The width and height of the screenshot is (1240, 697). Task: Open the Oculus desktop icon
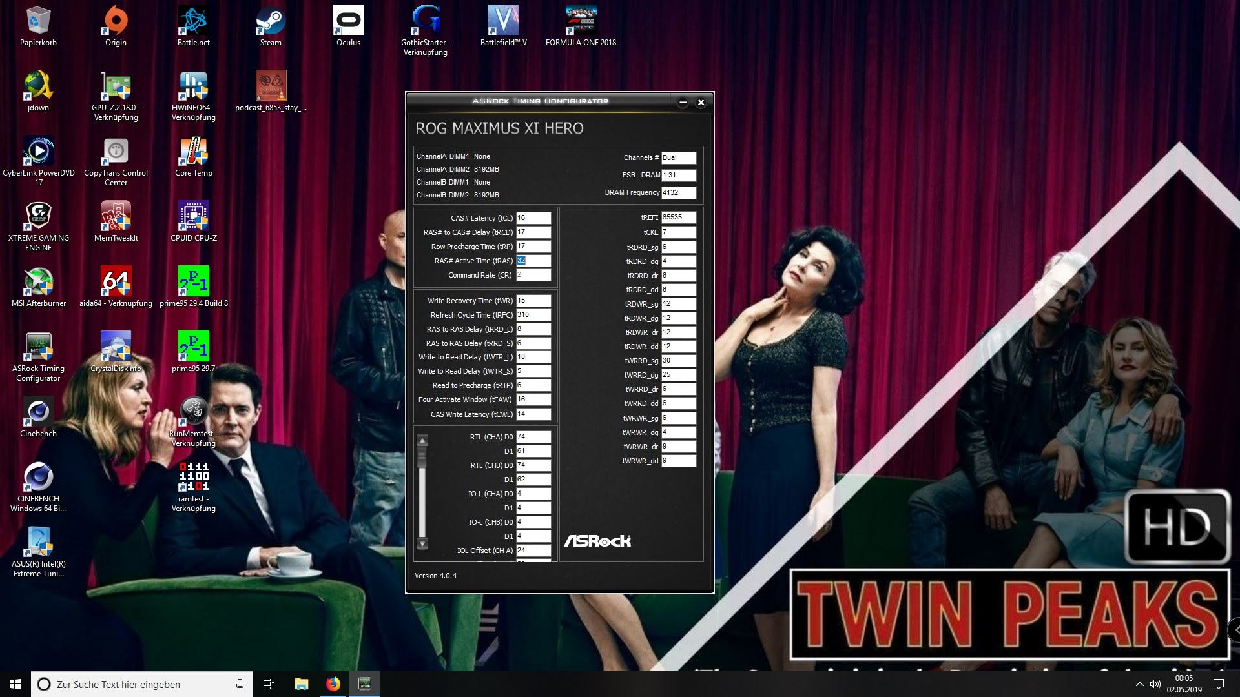pos(348,26)
